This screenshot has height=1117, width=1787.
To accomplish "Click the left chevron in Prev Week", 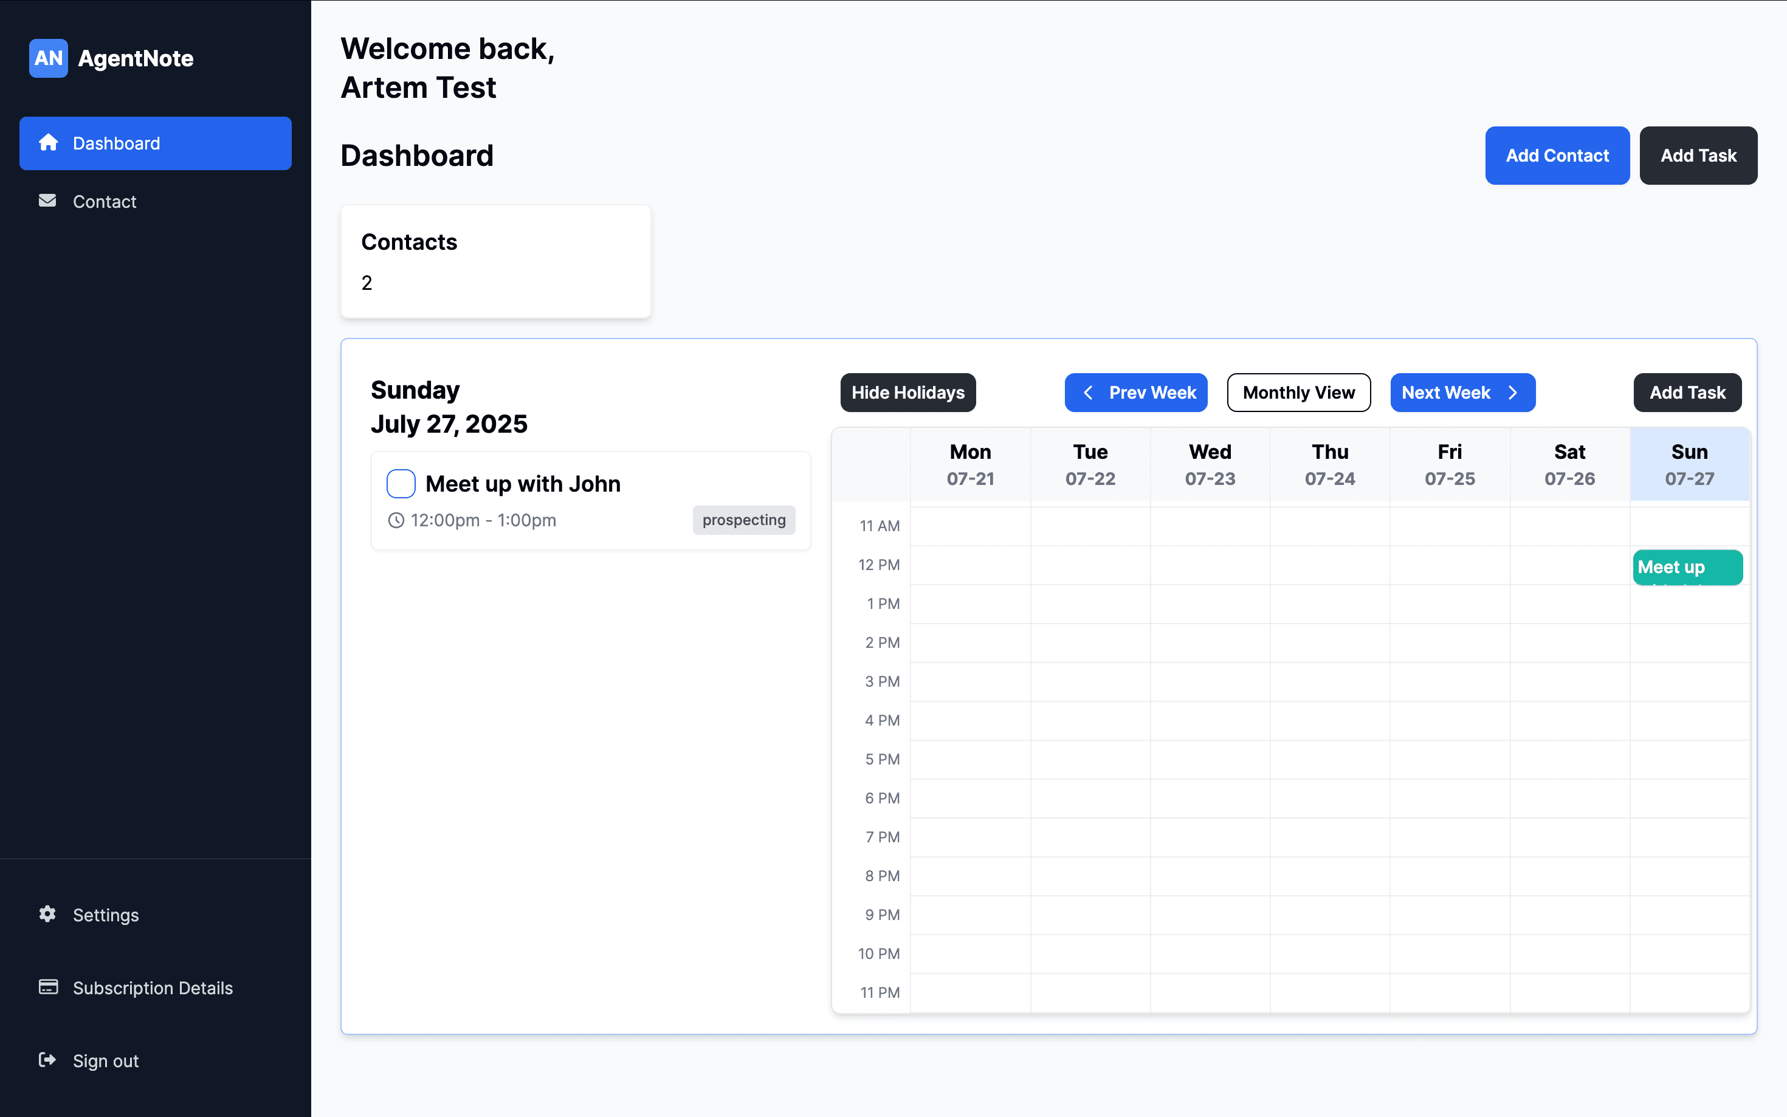I will click(x=1088, y=392).
